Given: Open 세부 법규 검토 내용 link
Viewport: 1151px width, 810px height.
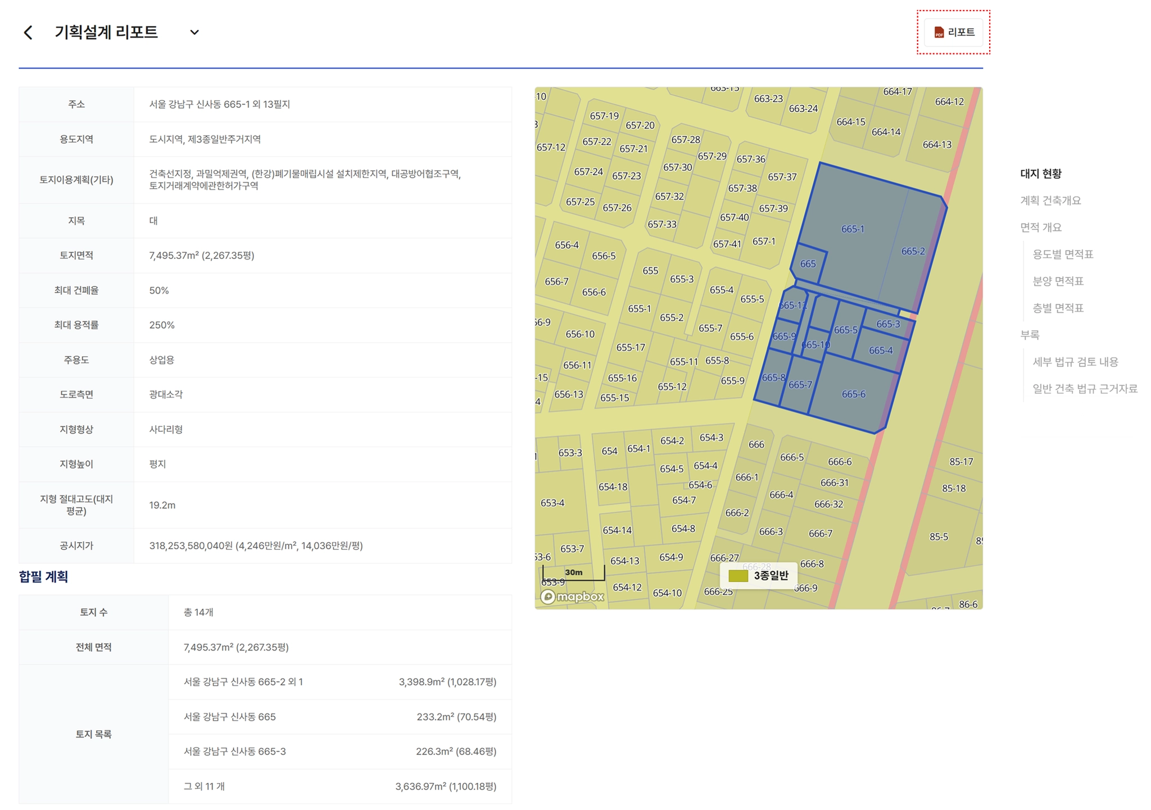Looking at the screenshot, I should point(1075,362).
